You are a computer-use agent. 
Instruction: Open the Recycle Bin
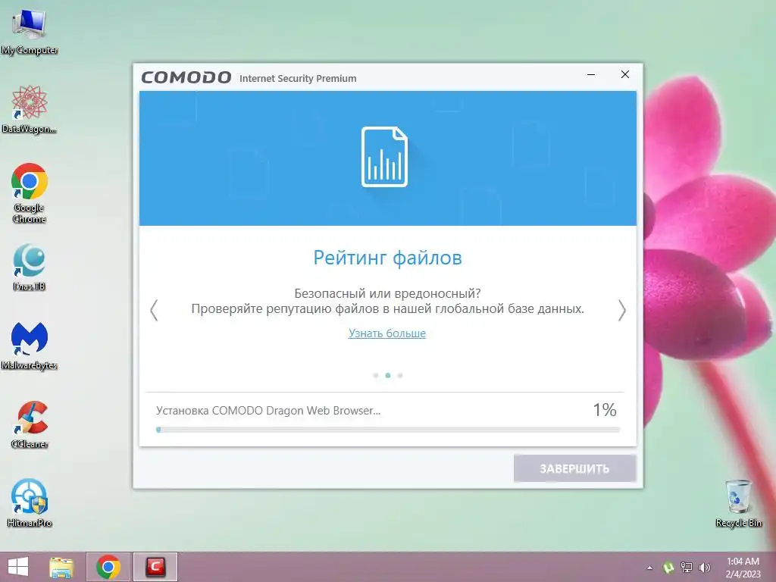coord(738,503)
